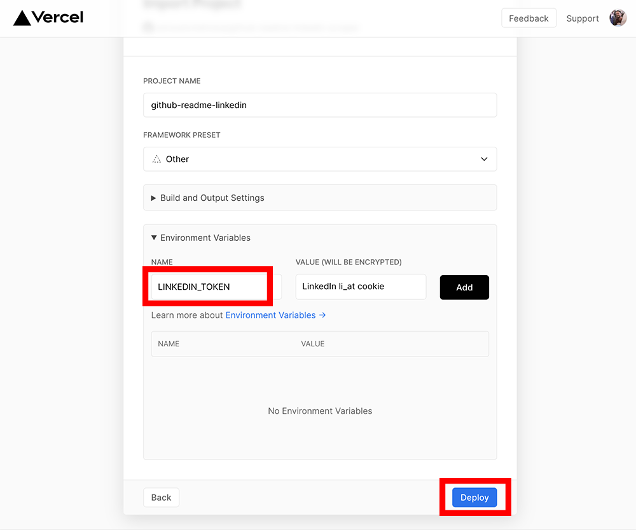Viewport: 636px width, 530px height.
Task: Click the blue Deploy button
Action: click(474, 497)
